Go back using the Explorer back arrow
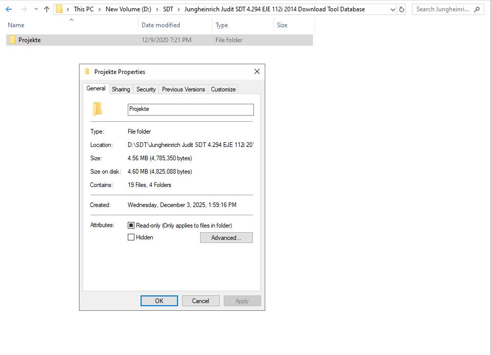 click(x=9, y=9)
